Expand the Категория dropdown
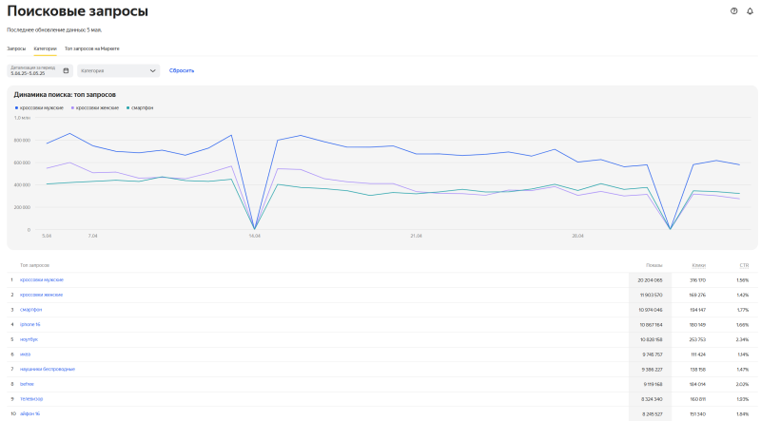 118,71
